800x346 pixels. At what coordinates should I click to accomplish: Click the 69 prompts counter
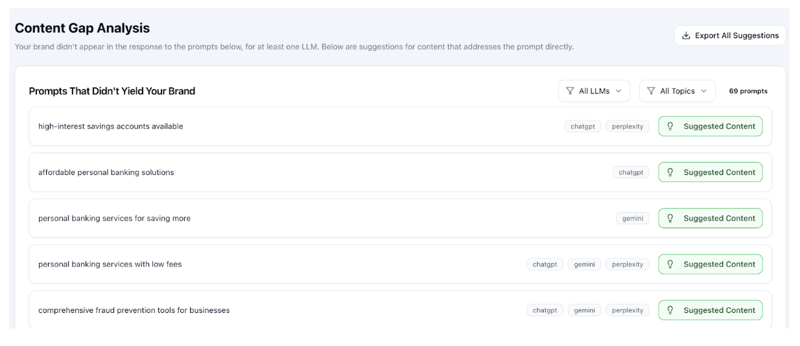(x=748, y=91)
